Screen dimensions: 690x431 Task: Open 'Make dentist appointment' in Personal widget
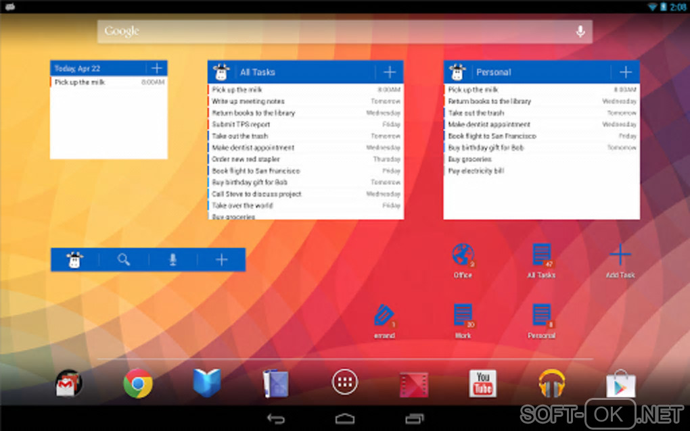click(542, 124)
